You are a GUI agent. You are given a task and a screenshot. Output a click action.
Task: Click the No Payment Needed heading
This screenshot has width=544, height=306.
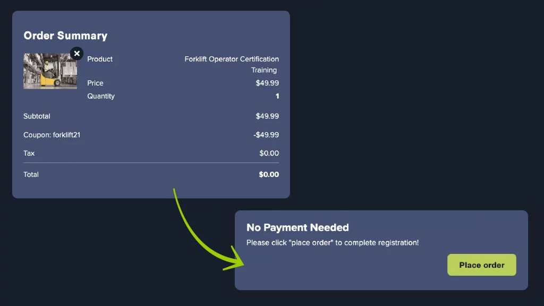click(x=297, y=227)
